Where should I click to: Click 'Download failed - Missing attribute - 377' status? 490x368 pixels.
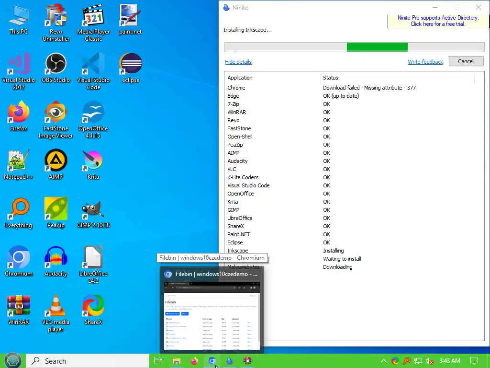pos(369,88)
